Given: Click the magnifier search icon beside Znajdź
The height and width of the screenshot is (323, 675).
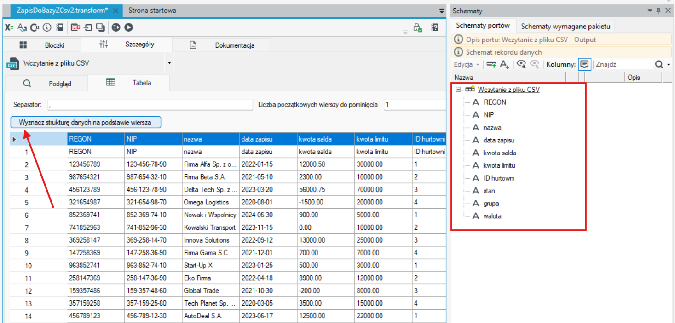Looking at the screenshot, I should point(659,64).
